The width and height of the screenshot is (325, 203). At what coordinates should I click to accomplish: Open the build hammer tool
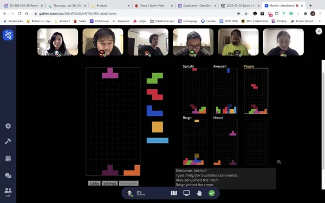point(8,141)
